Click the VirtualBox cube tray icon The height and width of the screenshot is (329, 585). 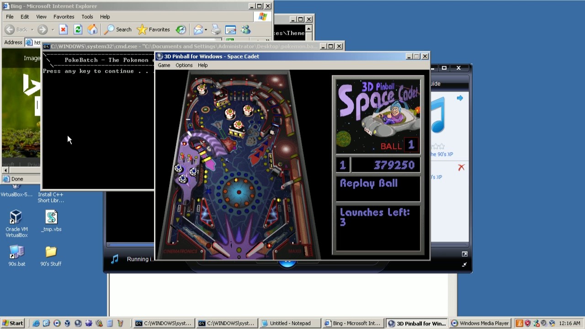[552, 323]
